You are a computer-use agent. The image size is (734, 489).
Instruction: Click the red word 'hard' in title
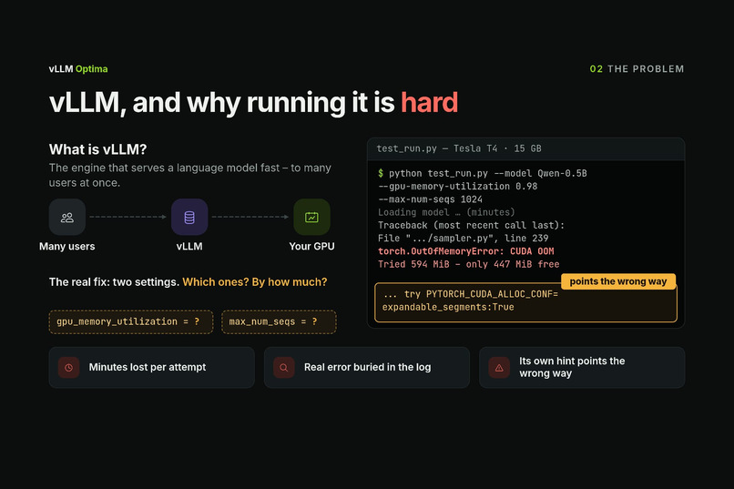[x=429, y=103]
